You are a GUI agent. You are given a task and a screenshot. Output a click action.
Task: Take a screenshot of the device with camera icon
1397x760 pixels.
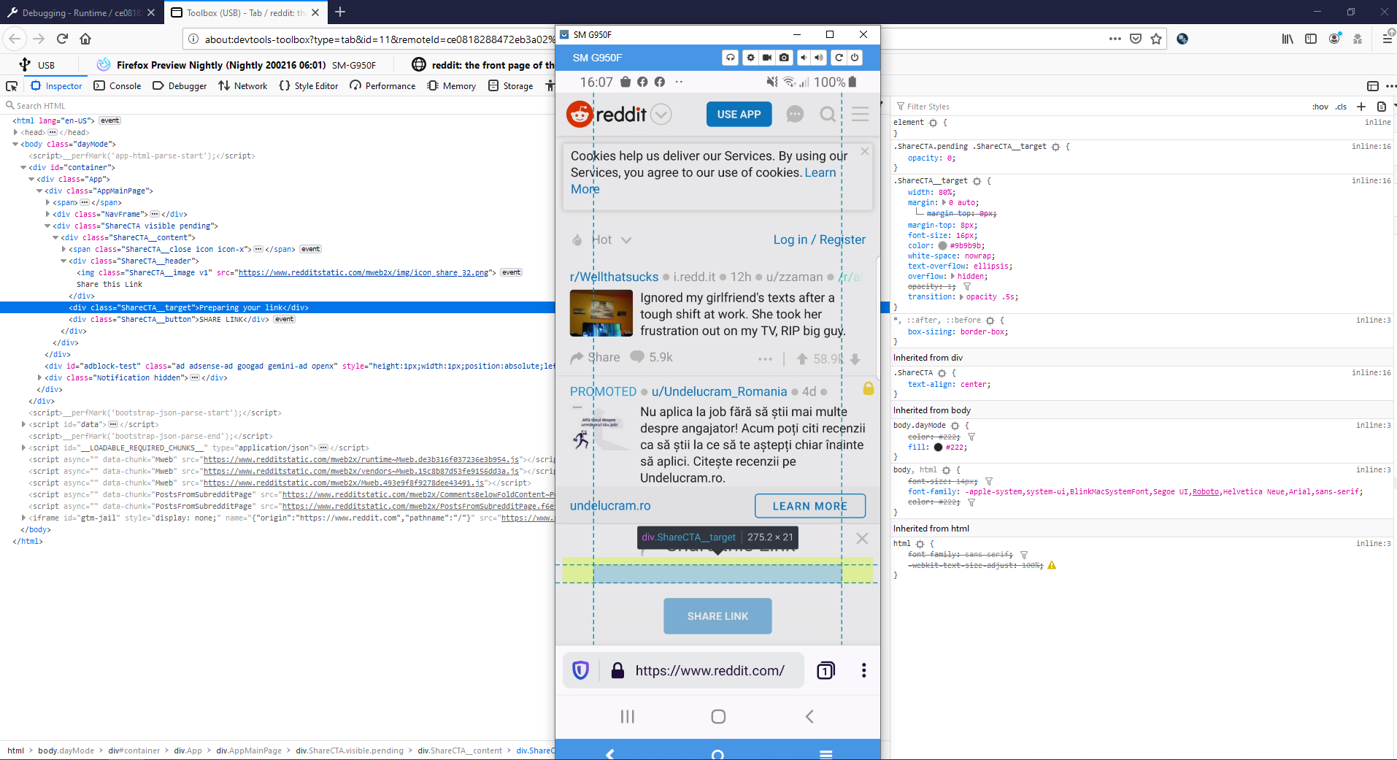pos(784,58)
